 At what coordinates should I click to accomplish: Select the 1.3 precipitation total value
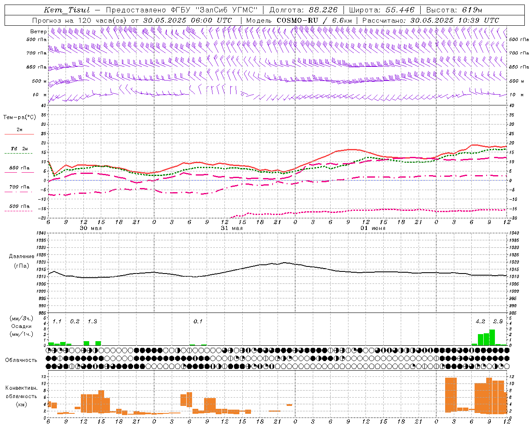(92, 322)
